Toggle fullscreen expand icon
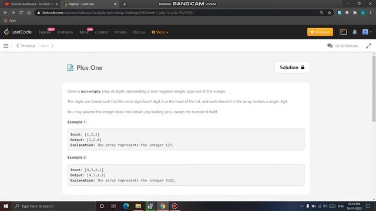Viewport: 376px width, 211px height. pyautogui.click(x=368, y=46)
